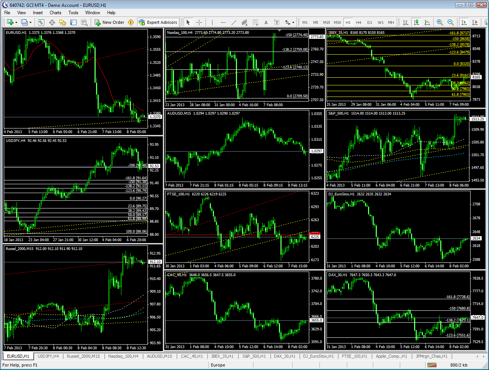Image resolution: width=489 pixels, height=370 pixels.
Task: Open the View menu
Action: pos(22,13)
